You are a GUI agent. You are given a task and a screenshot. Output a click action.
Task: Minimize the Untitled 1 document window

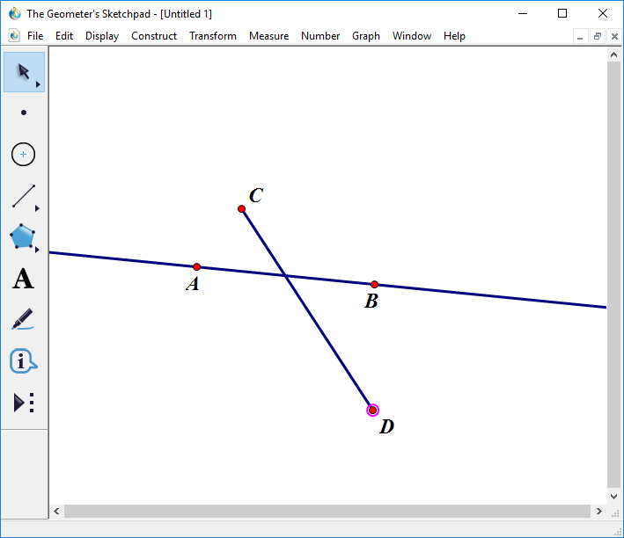pos(580,37)
